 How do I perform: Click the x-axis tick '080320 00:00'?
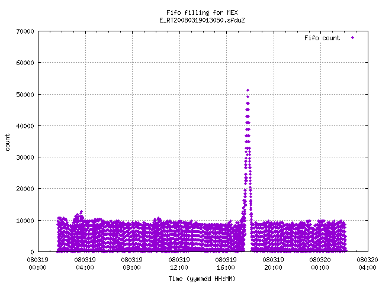(320, 264)
